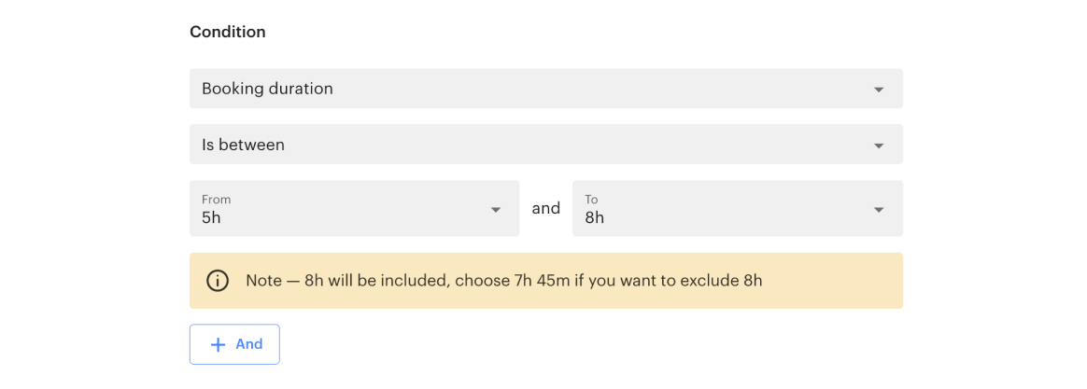Click the 5h value text

click(x=211, y=218)
